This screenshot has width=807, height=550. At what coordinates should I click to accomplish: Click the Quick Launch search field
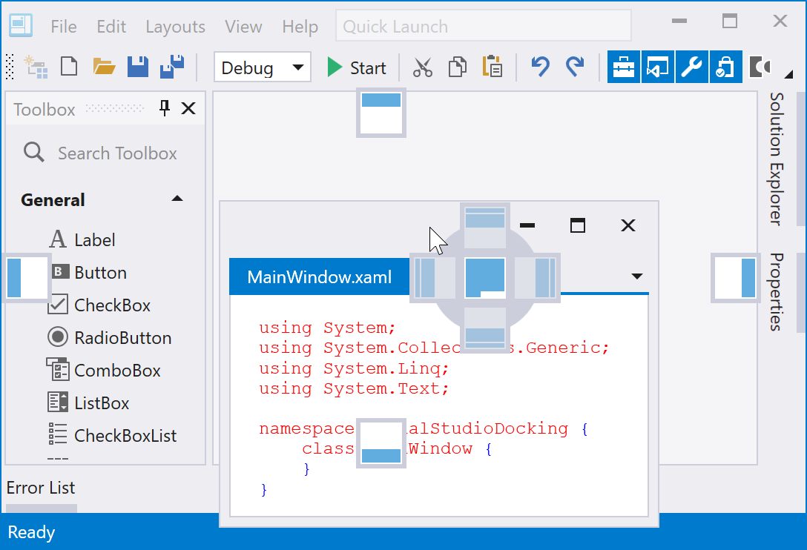pos(483,27)
